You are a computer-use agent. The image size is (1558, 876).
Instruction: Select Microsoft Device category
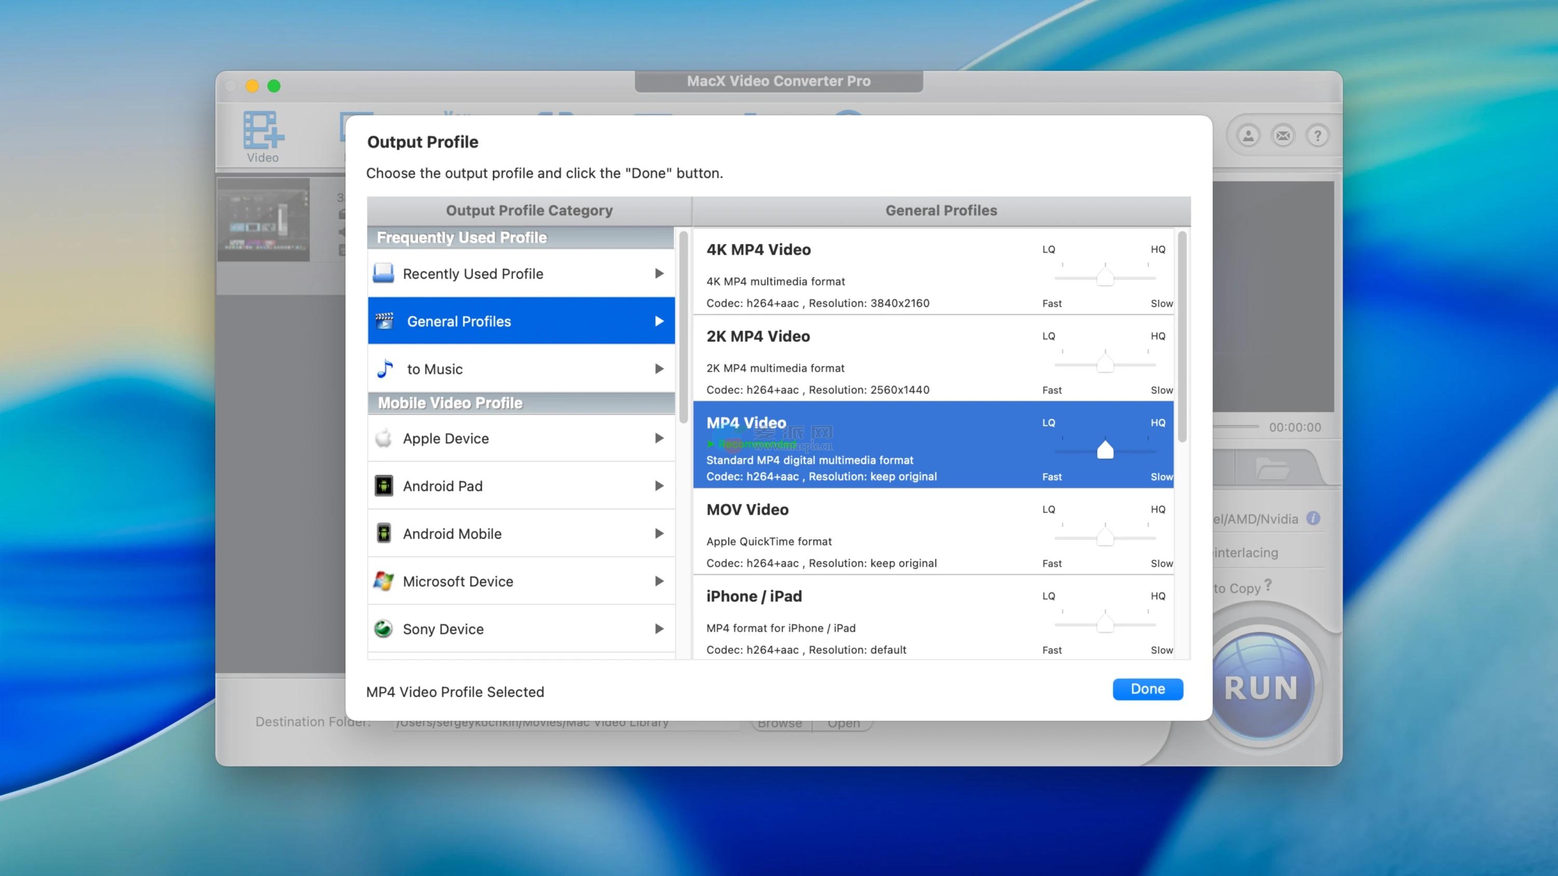(x=521, y=581)
